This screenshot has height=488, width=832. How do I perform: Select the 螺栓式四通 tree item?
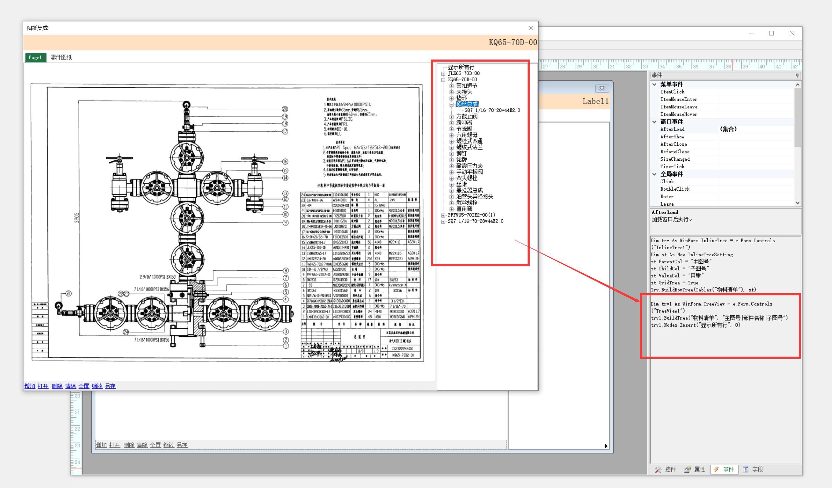tap(470, 141)
